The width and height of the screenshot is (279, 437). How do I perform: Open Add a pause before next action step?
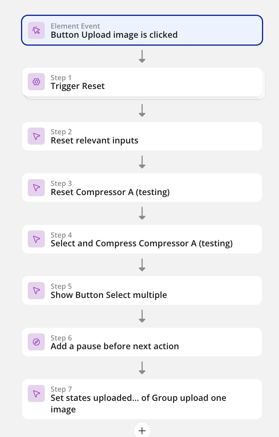pyautogui.click(x=115, y=346)
